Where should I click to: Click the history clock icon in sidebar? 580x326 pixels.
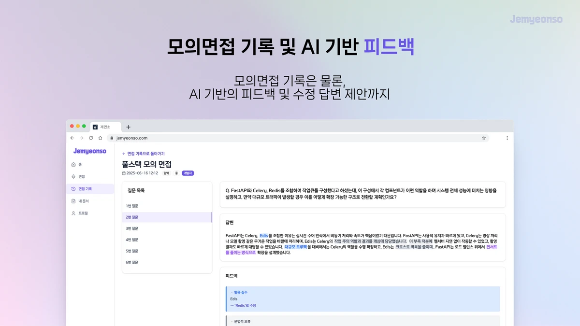(73, 189)
